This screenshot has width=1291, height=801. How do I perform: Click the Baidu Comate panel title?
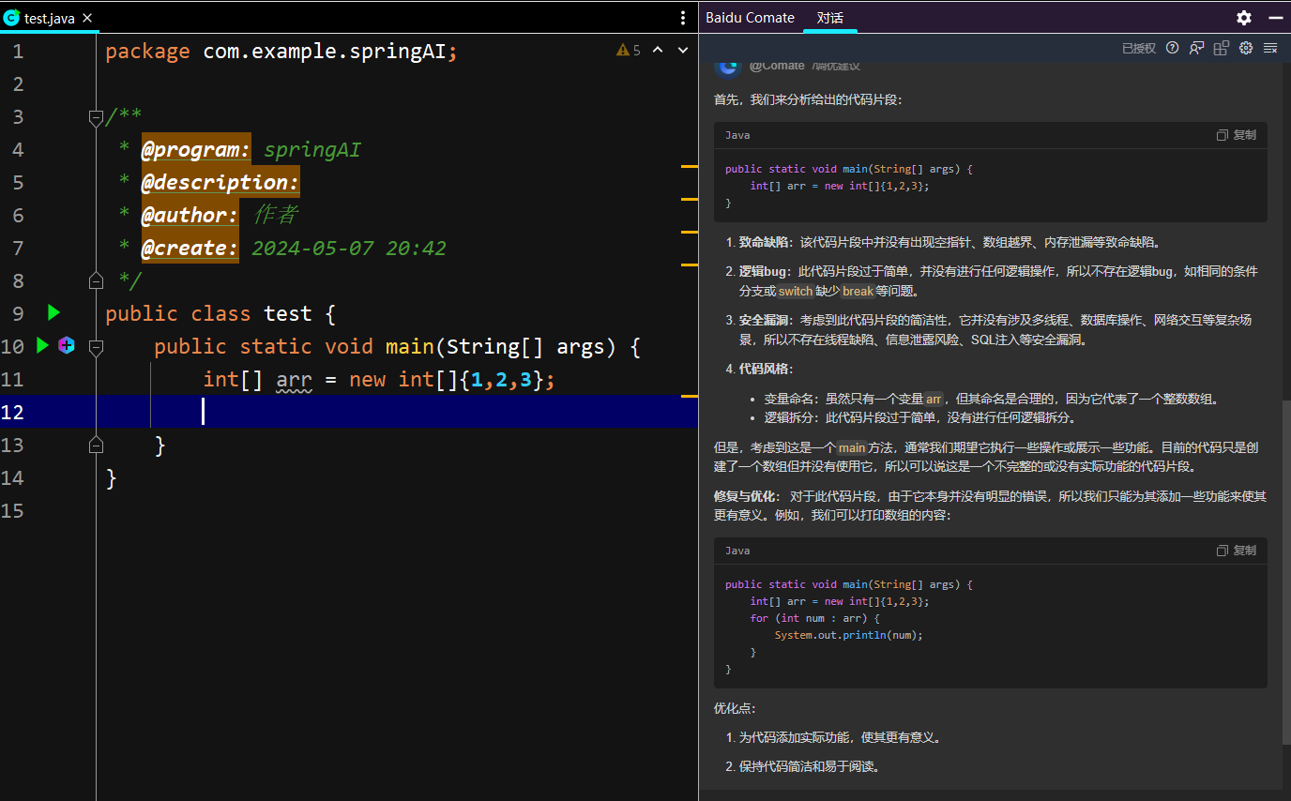(x=750, y=18)
